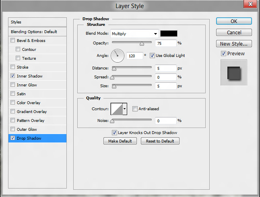
Task: Click the Noise slider handle
Action: pos(112,121)
